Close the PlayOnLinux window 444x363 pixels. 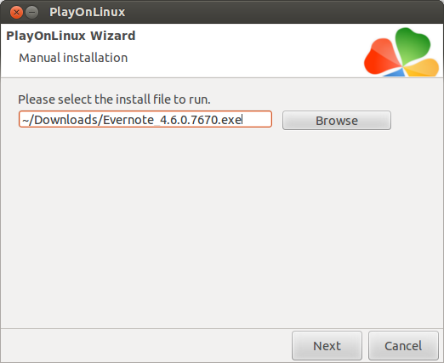(x=16, y=13)
